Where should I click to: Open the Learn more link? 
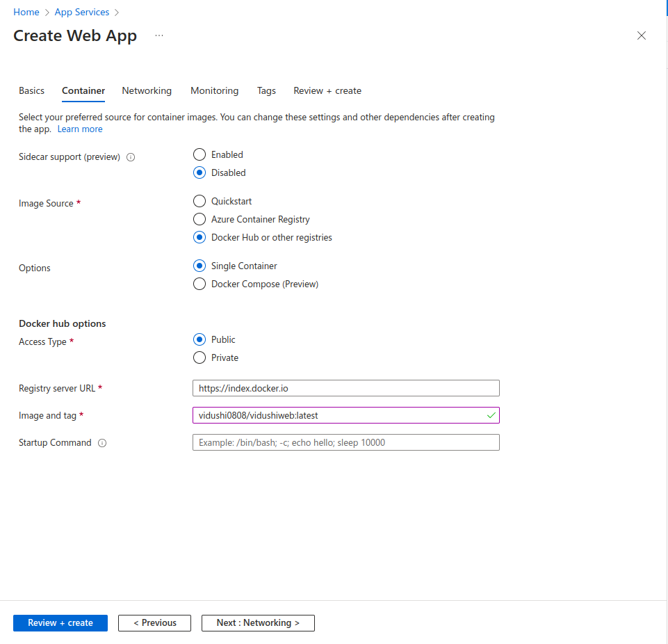pos(80,129)
